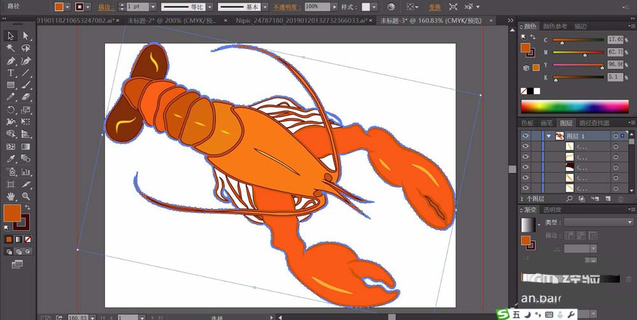Select the Line Segment tool
The image size is (637, 320).
pos(25,73)
